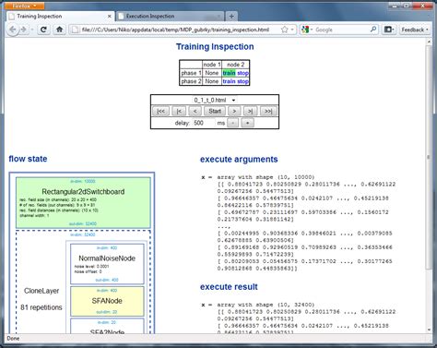
Task: Open a new tab with plus button
Action: tap(231, 16)
